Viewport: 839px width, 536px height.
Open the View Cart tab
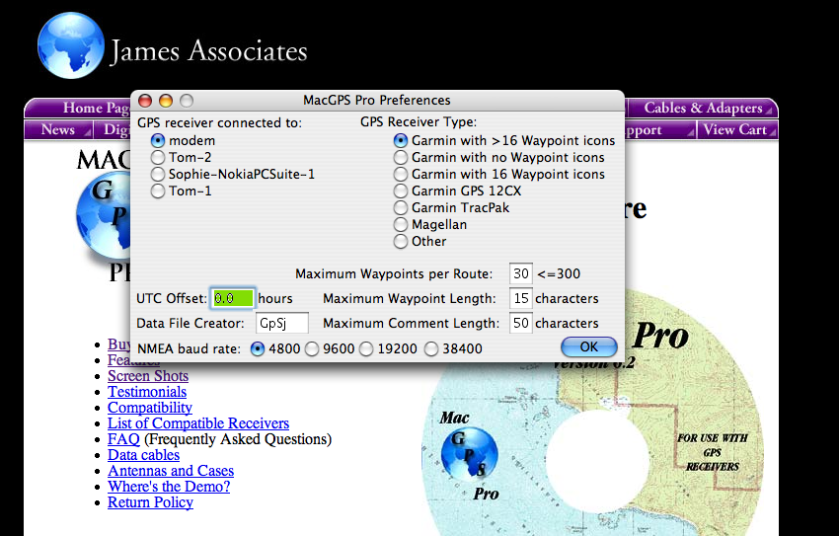pos(737,129)
